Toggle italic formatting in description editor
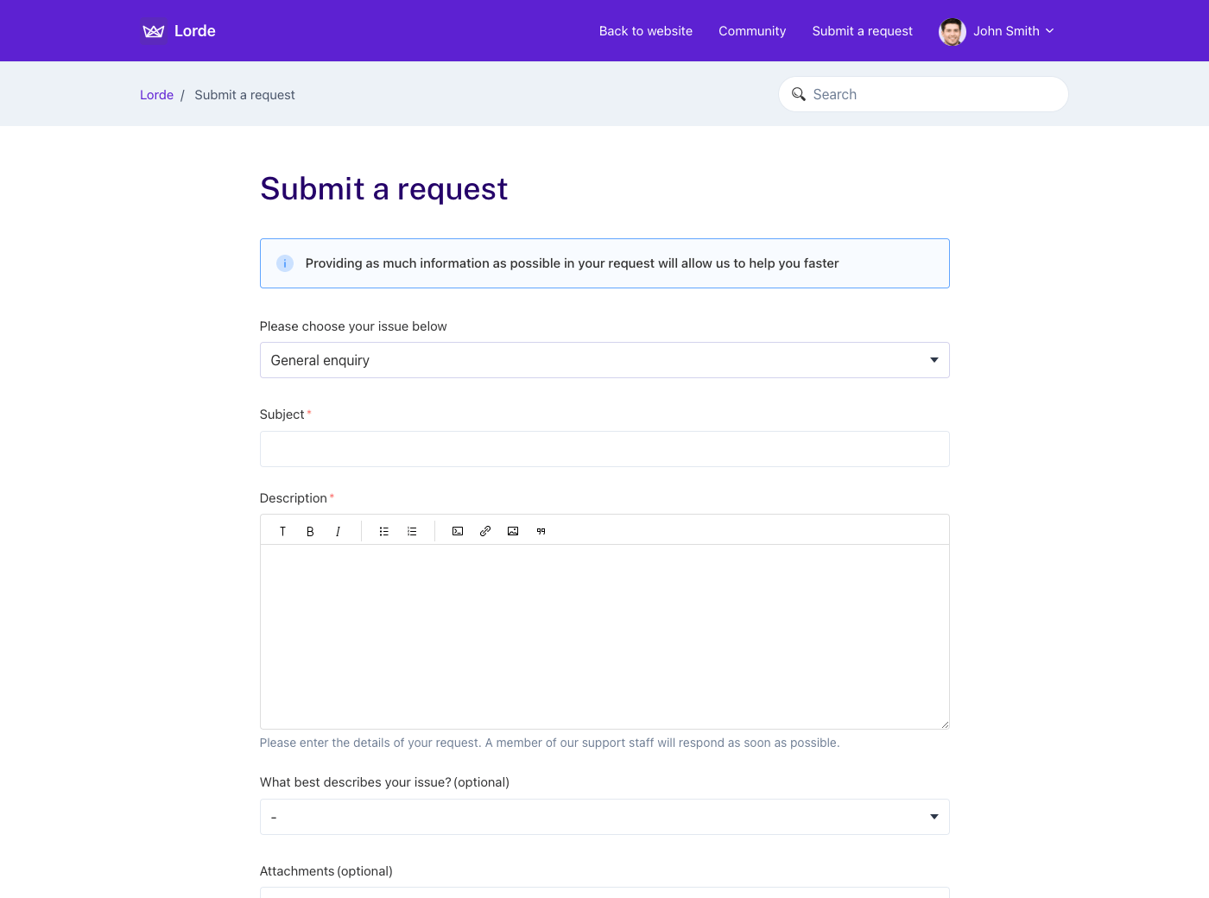The image size is (1209, 898). click(x=338, y=531)
